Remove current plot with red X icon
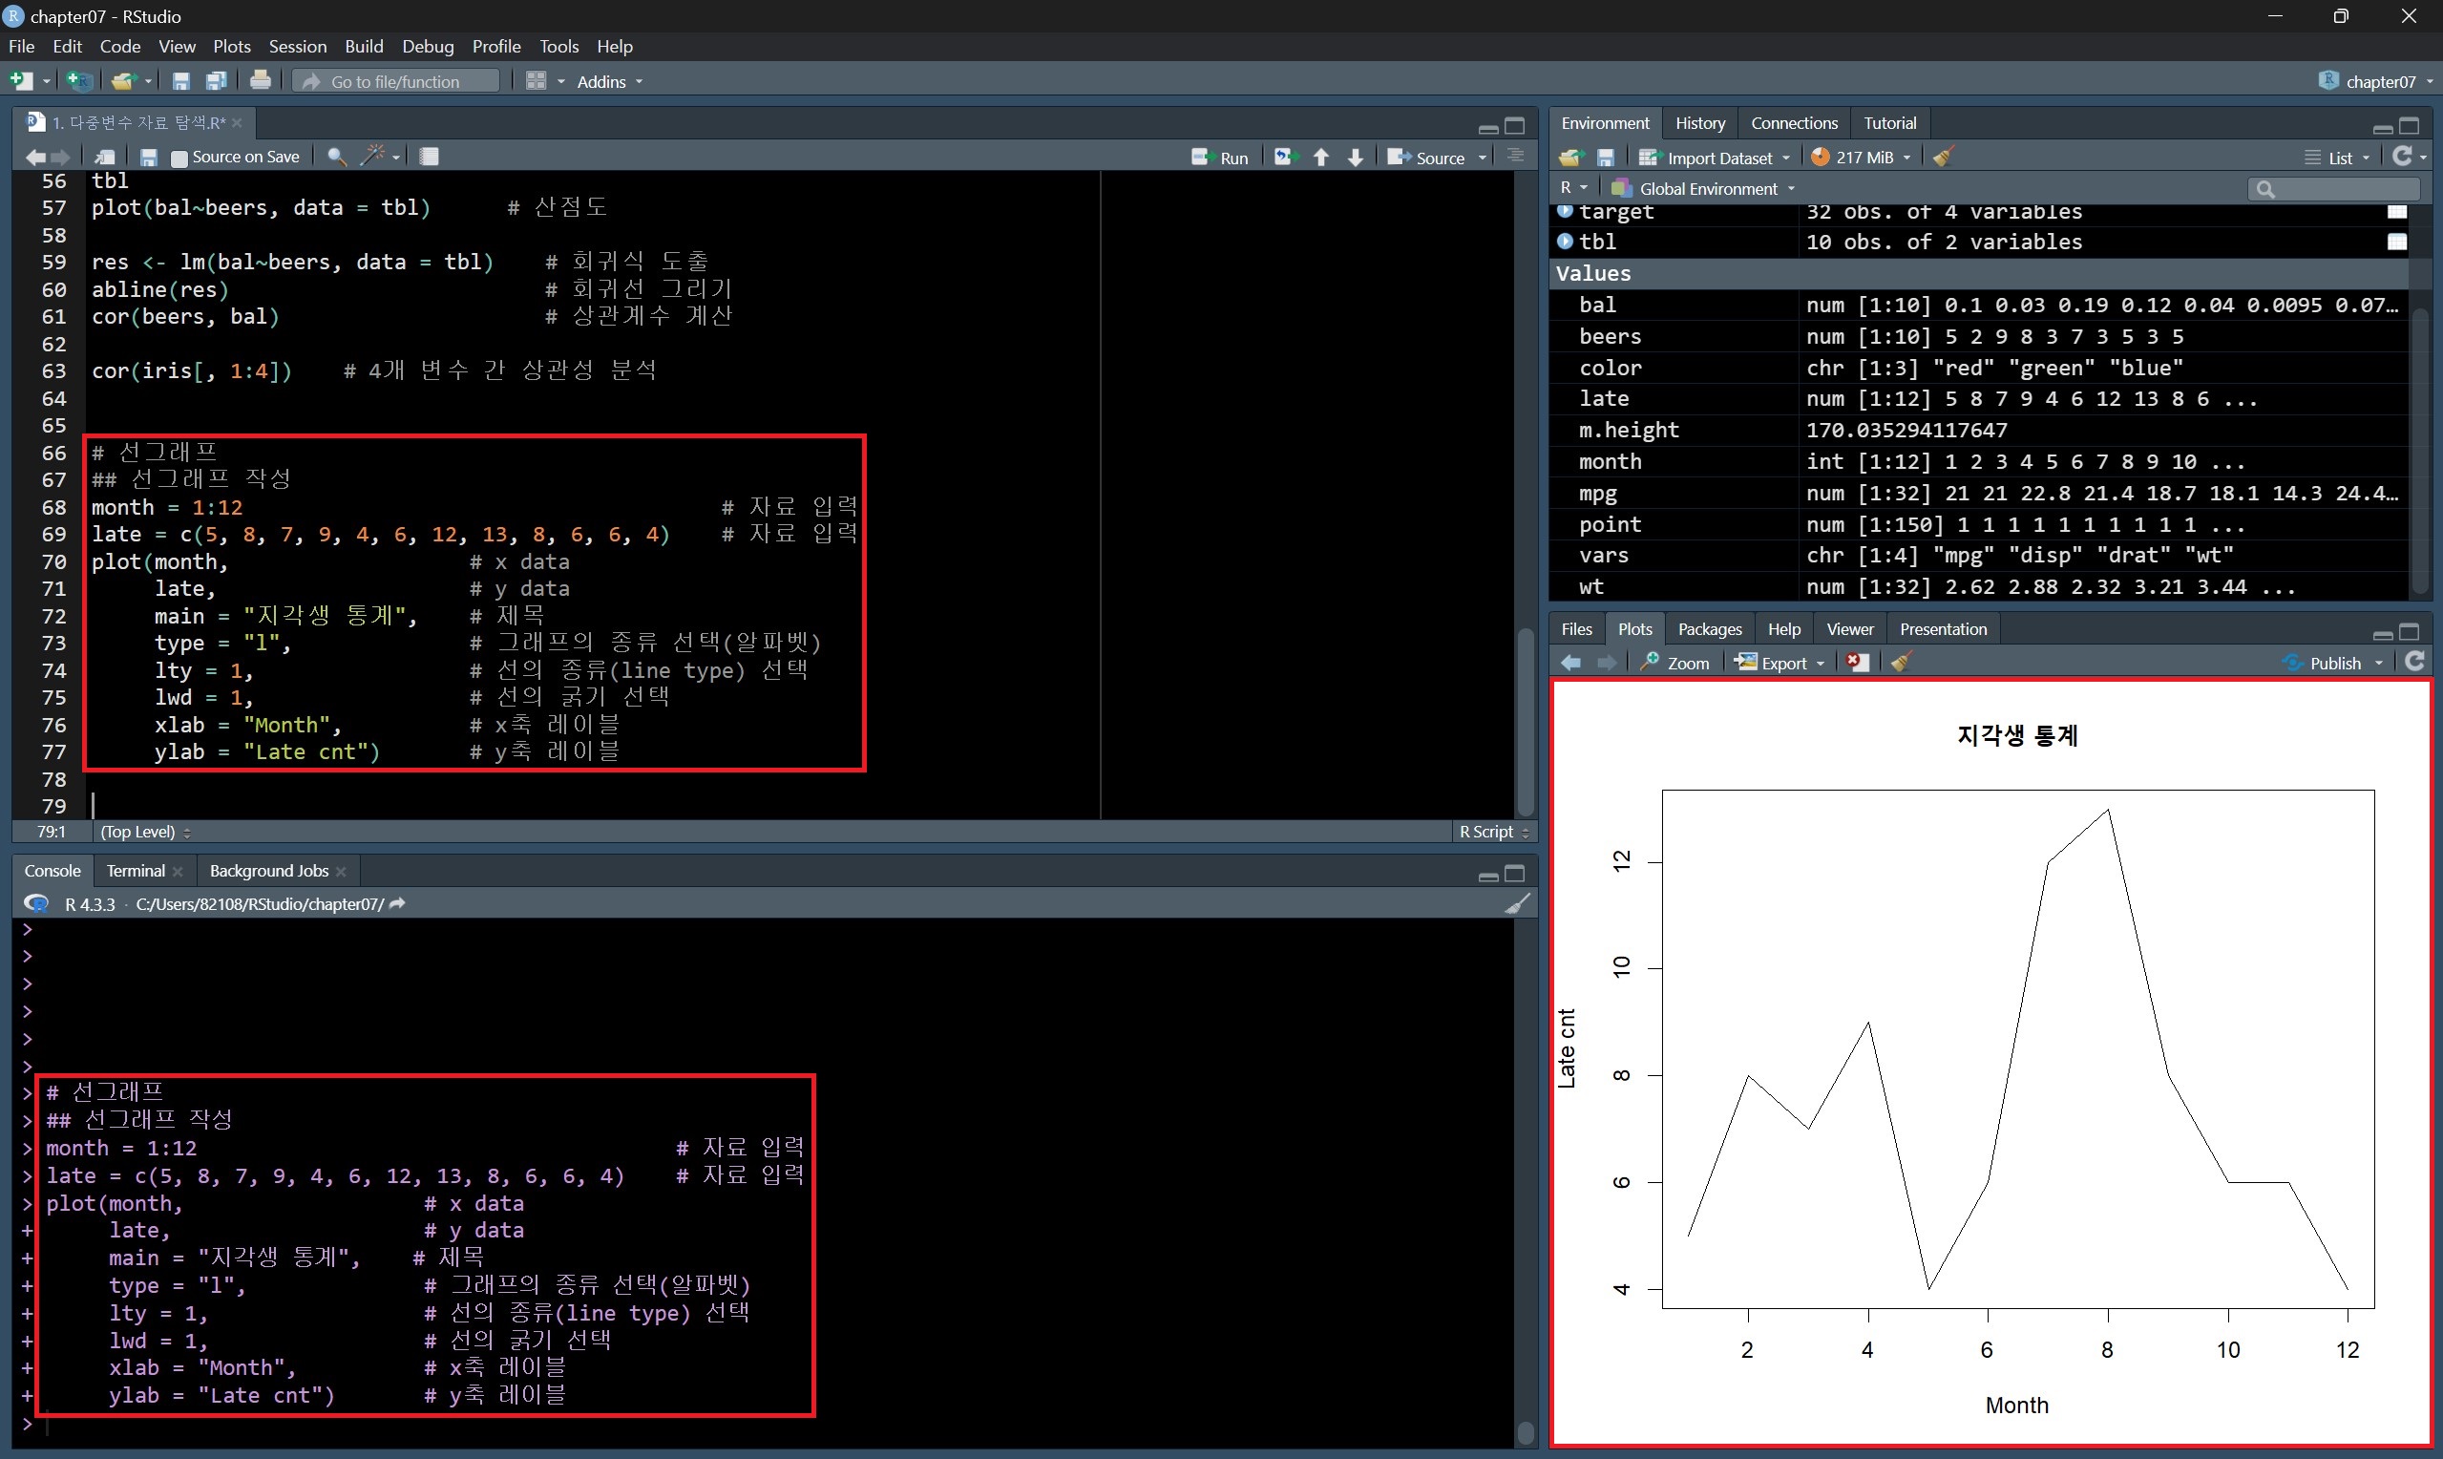 pyautogui.click(x=1856, y=663)
